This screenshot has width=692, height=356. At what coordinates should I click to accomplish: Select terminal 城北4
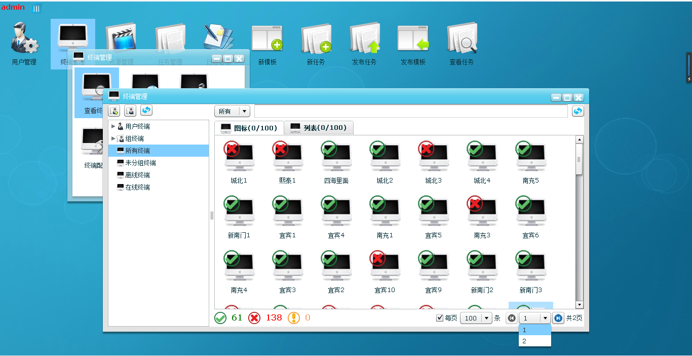click(482, 162)
